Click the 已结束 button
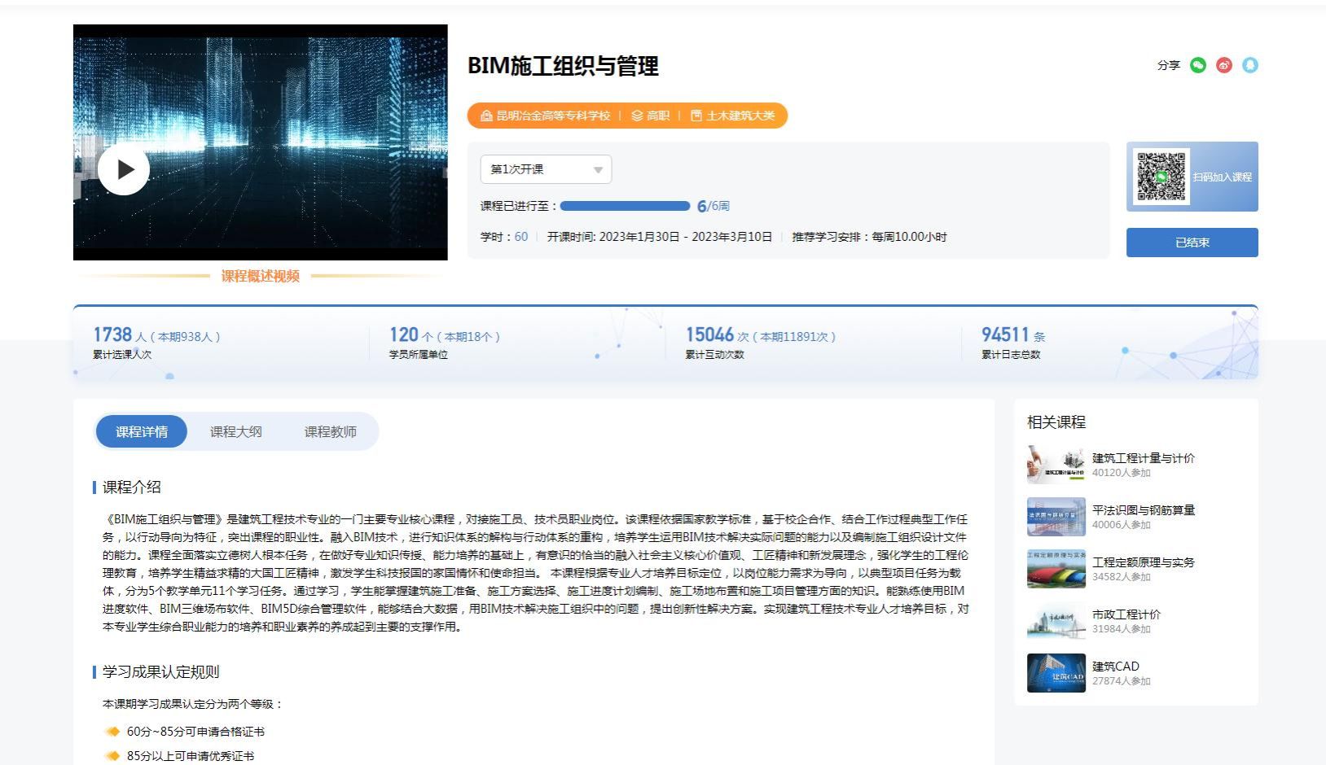The image size is (1326, 765). pos(1192,243)
